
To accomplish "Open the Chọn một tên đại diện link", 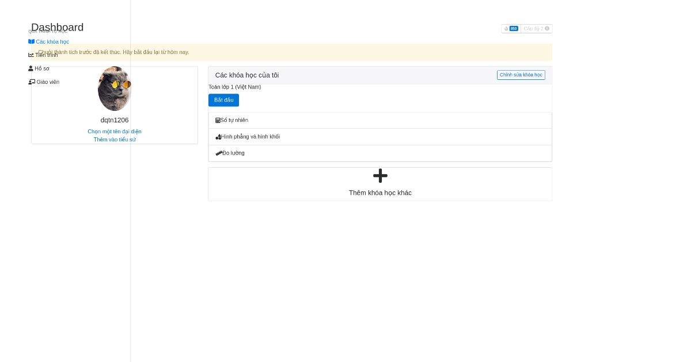I will click(x=114, y=131).
